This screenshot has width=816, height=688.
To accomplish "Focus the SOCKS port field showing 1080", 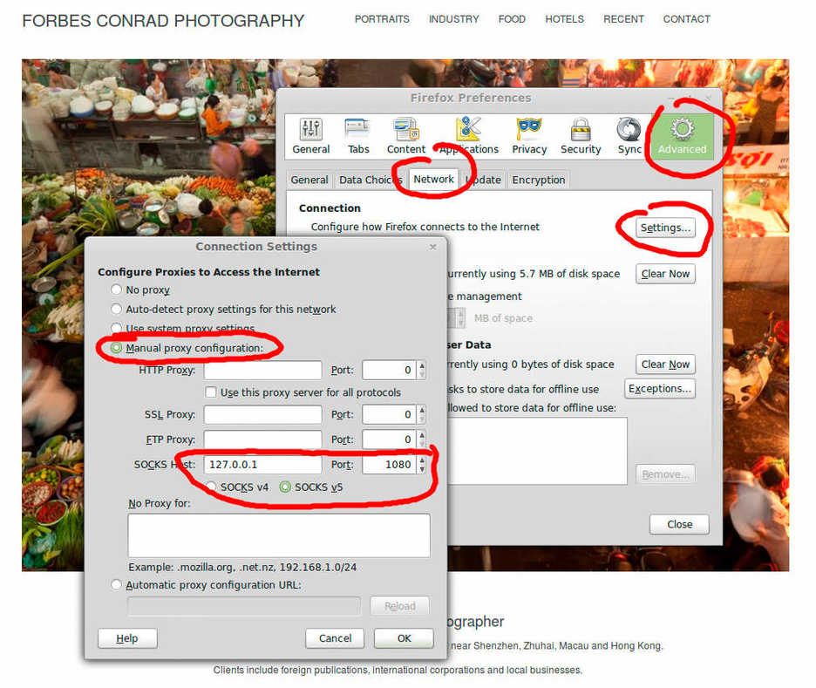I will pos(390,464).
